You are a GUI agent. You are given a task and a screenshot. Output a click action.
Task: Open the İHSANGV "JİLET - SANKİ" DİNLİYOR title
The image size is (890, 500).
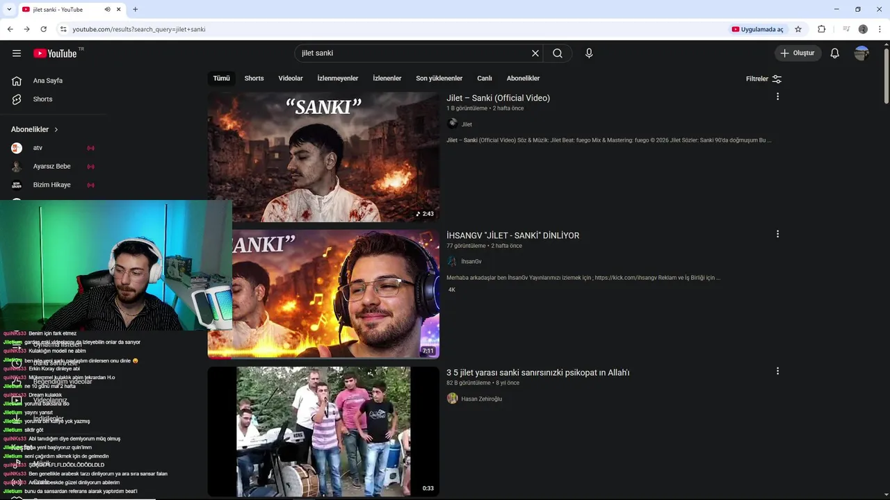(512, 235)
